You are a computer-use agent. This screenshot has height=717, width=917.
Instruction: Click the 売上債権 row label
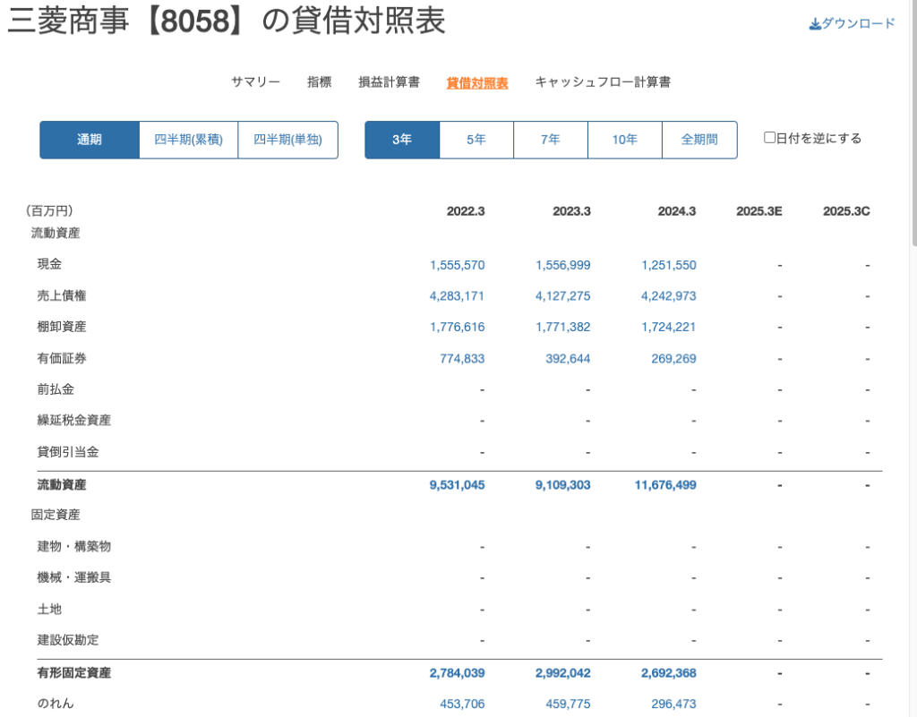pyautogui.click(x=62, y=295)
